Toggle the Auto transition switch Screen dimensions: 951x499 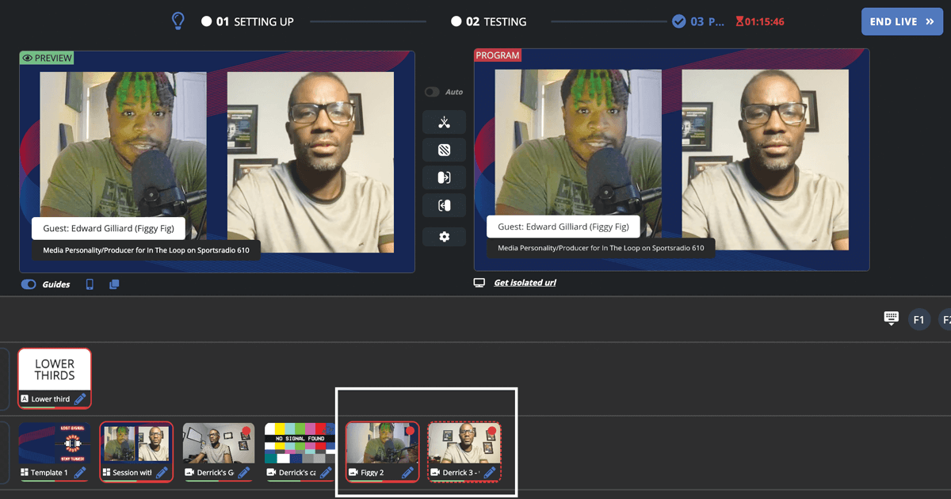pyautogui.click(x=432, y=92)
